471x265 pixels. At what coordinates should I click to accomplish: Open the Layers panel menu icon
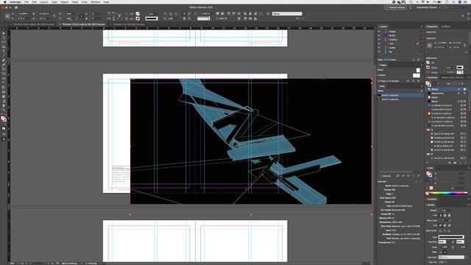tap(422, 26)
